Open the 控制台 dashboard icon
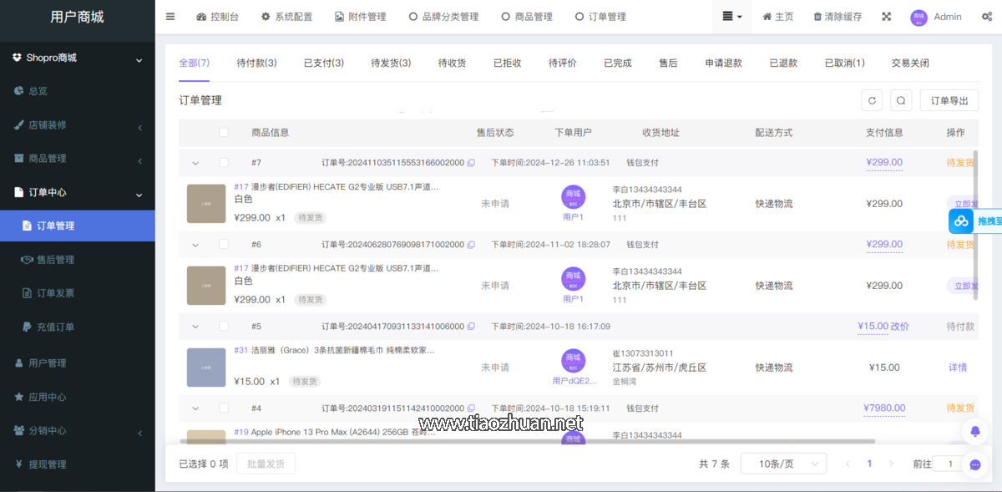1002x492 pixels. [201, 16]
